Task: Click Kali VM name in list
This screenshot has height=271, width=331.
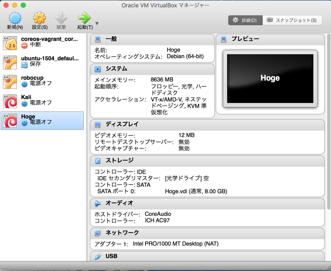Action: [x=26, y=97]
